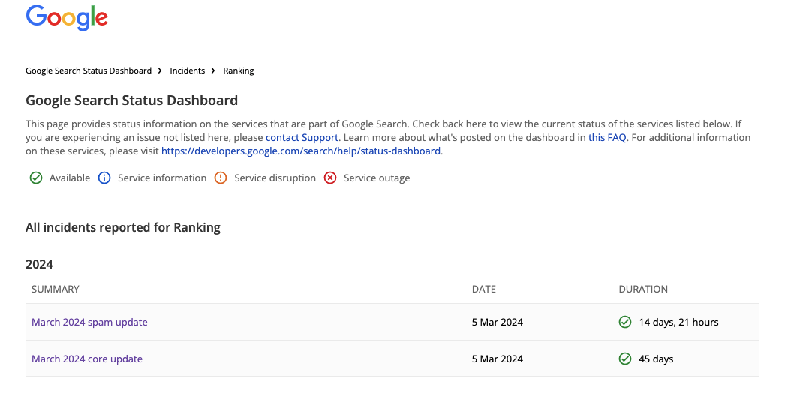Screen dimensions: 797x402
Task: Click the DURATION column header
Action: [x=643, y=289]
